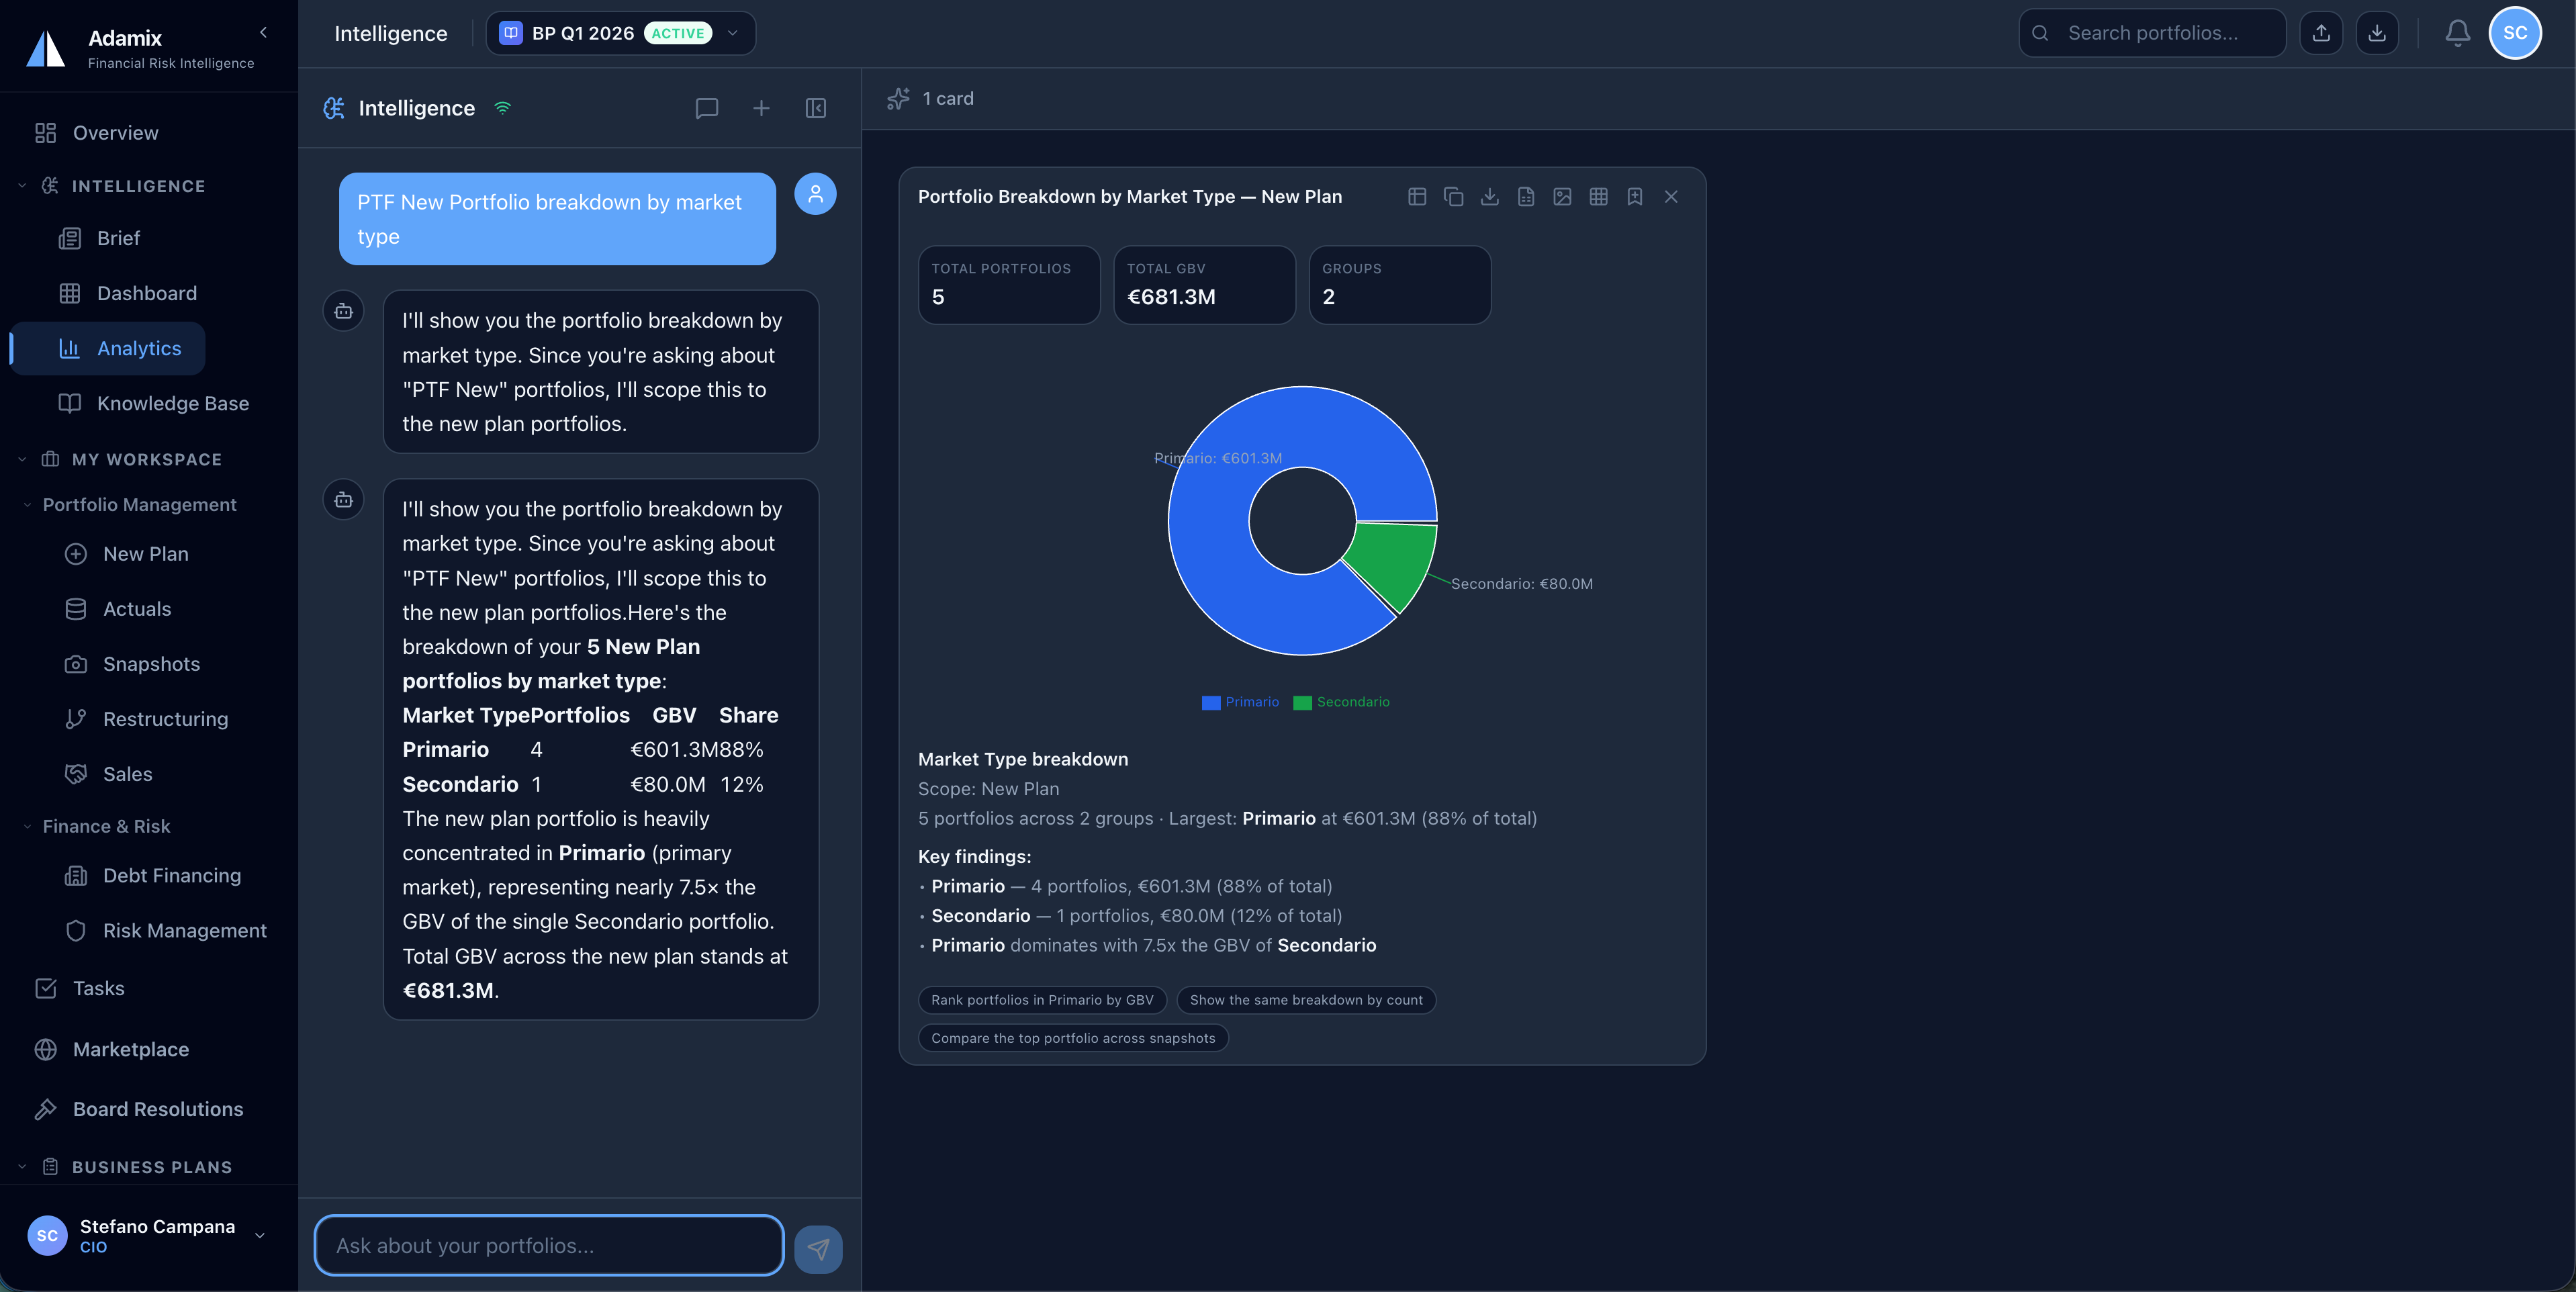Open the chat history speech-bubble icon
This screenshot has height=1292, width=2576.
tap(706, 108)
